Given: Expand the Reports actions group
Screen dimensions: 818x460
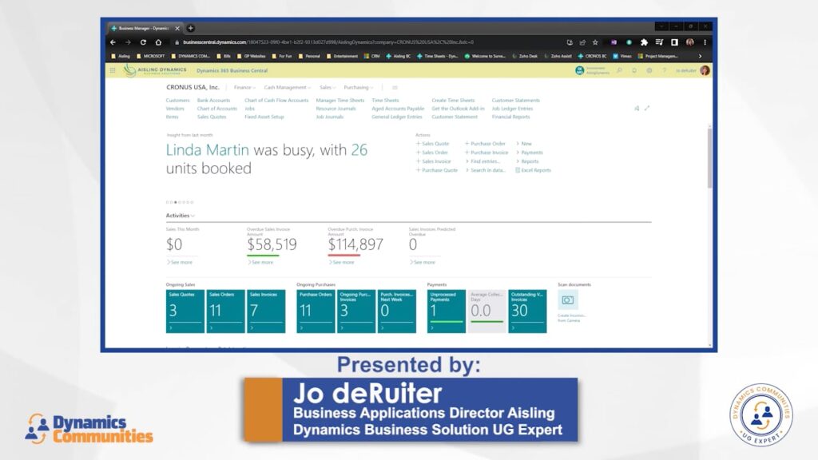Looking at the screenshot, I should tap(527, 161).
